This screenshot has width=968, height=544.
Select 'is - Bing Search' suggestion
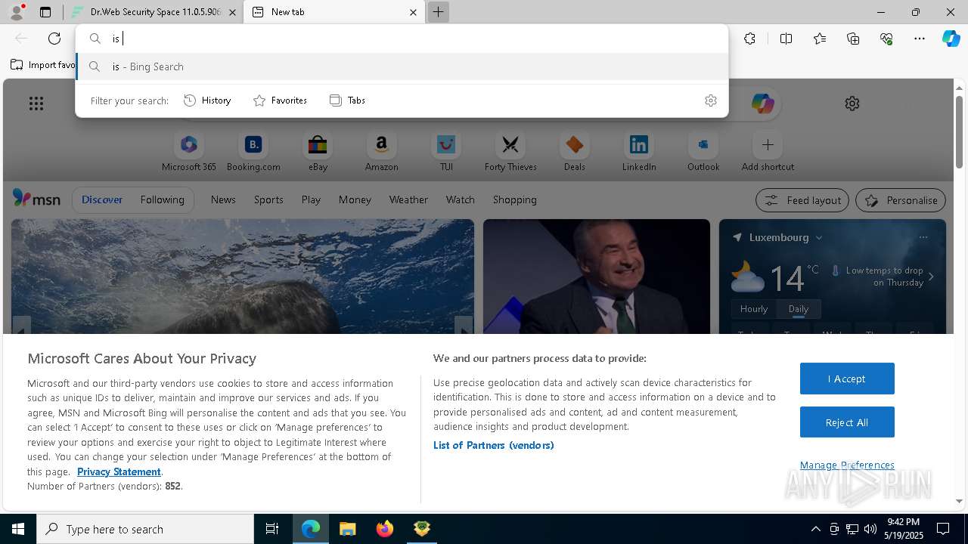click(x=402, y=66)
